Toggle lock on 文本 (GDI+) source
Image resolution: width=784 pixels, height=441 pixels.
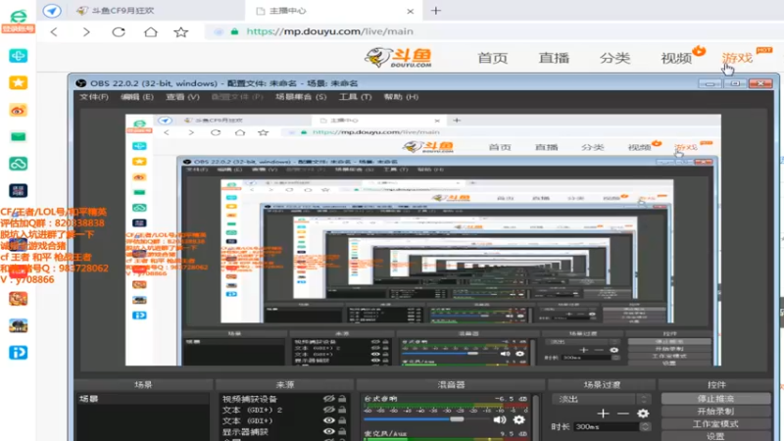point(342,420)
